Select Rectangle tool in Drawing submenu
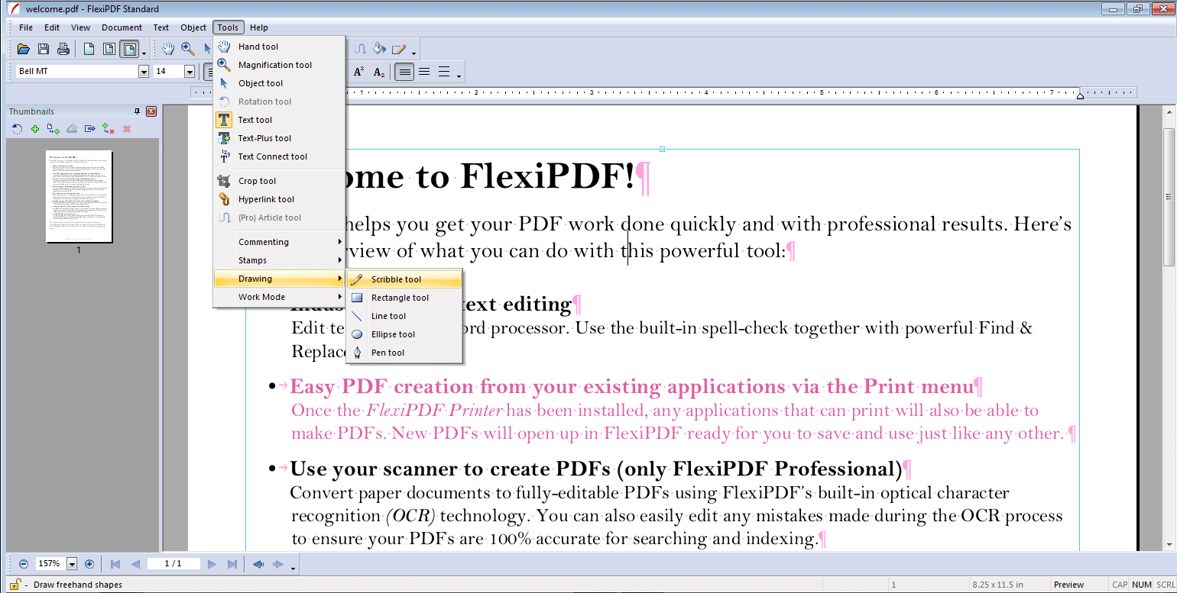The width and height of the screenshot is (1177, 593). pyautogui.click(x=404, y=298)
